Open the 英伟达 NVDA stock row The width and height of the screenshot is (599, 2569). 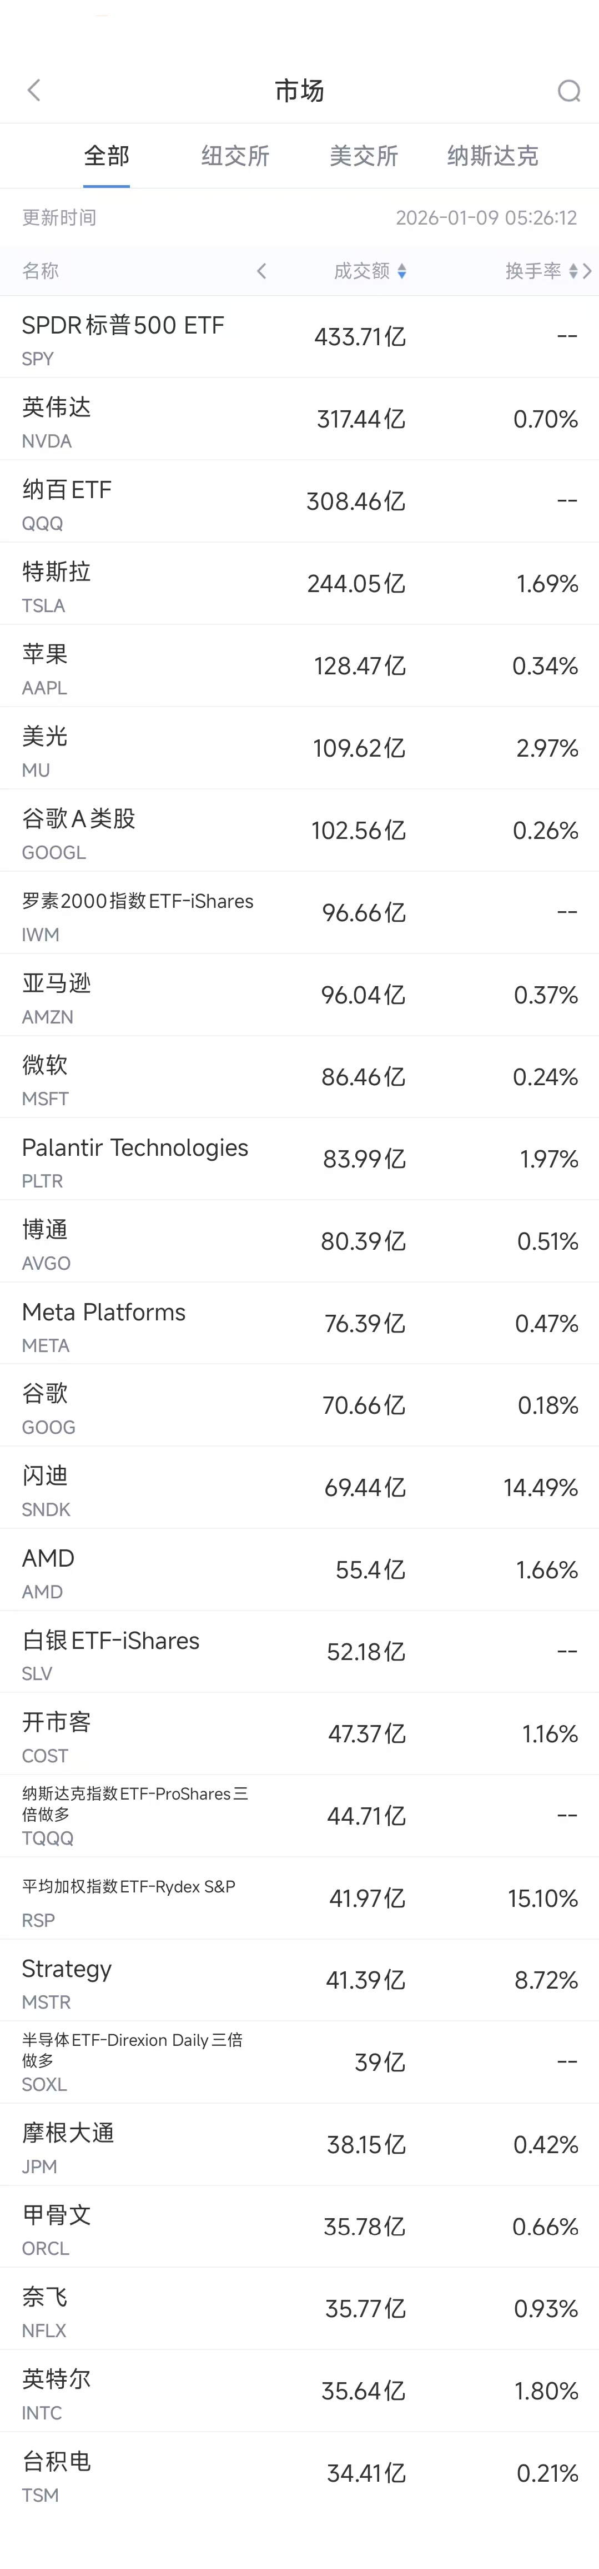pyautogui.click(x=299, y=419)
